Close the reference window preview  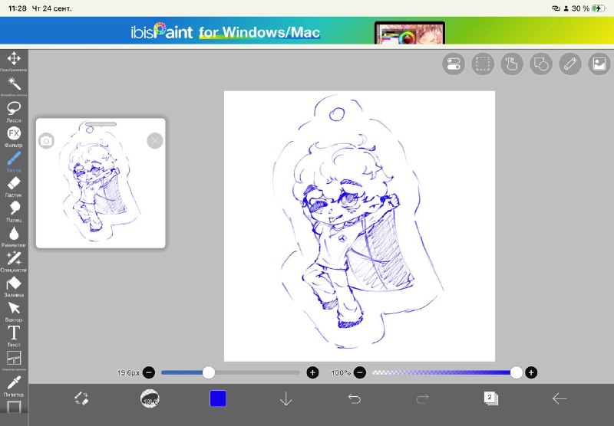click(155, 141)
